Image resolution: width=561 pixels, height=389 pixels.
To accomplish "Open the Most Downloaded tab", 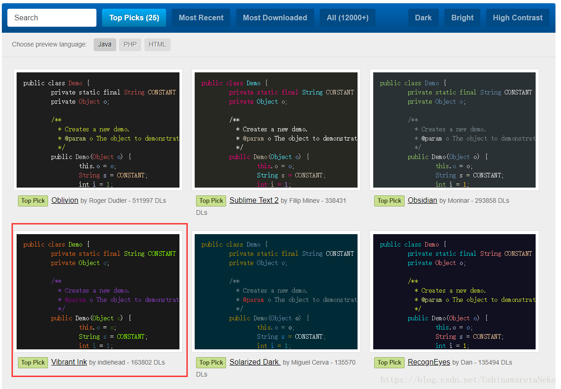I will [x=275, y=18].
